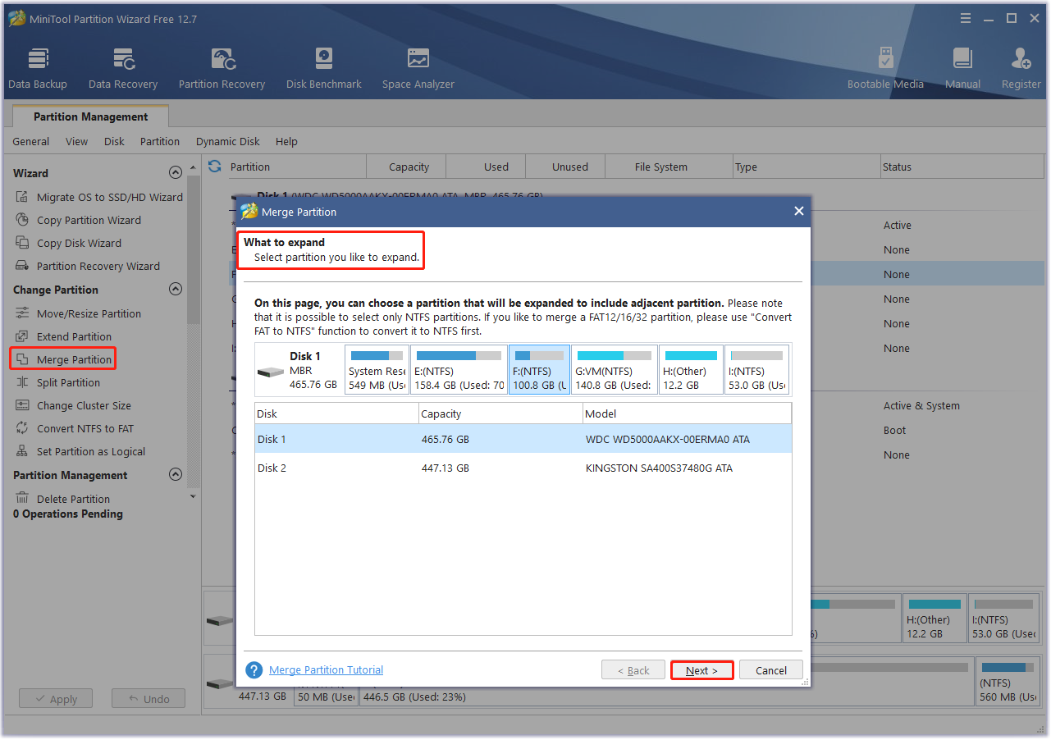
Task: Select Move/Resize Partition
Action: (x=78, y=313)
